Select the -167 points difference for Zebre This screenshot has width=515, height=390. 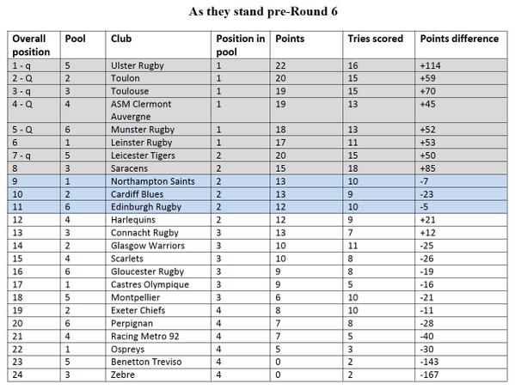[x=429, y=375]
